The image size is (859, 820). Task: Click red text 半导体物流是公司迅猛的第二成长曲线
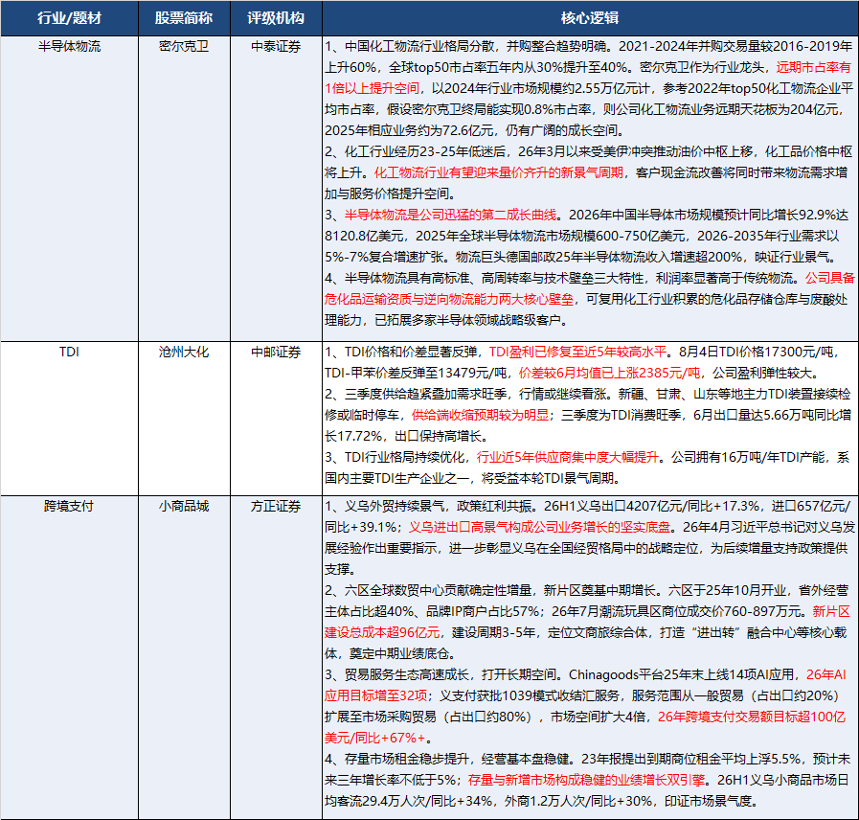pos(450,215)
